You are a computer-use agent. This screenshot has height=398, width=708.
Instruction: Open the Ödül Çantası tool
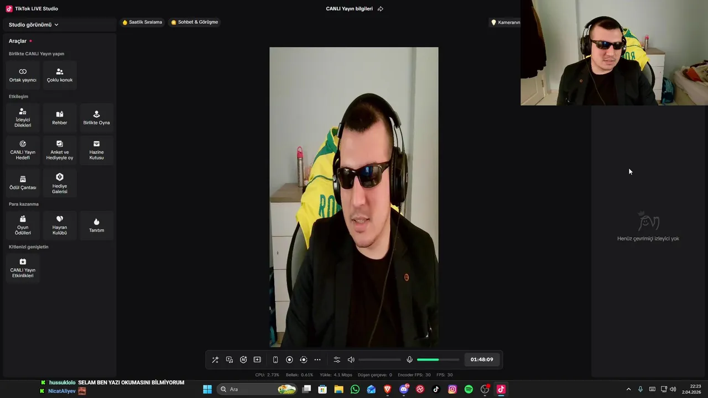pos(23,182)
